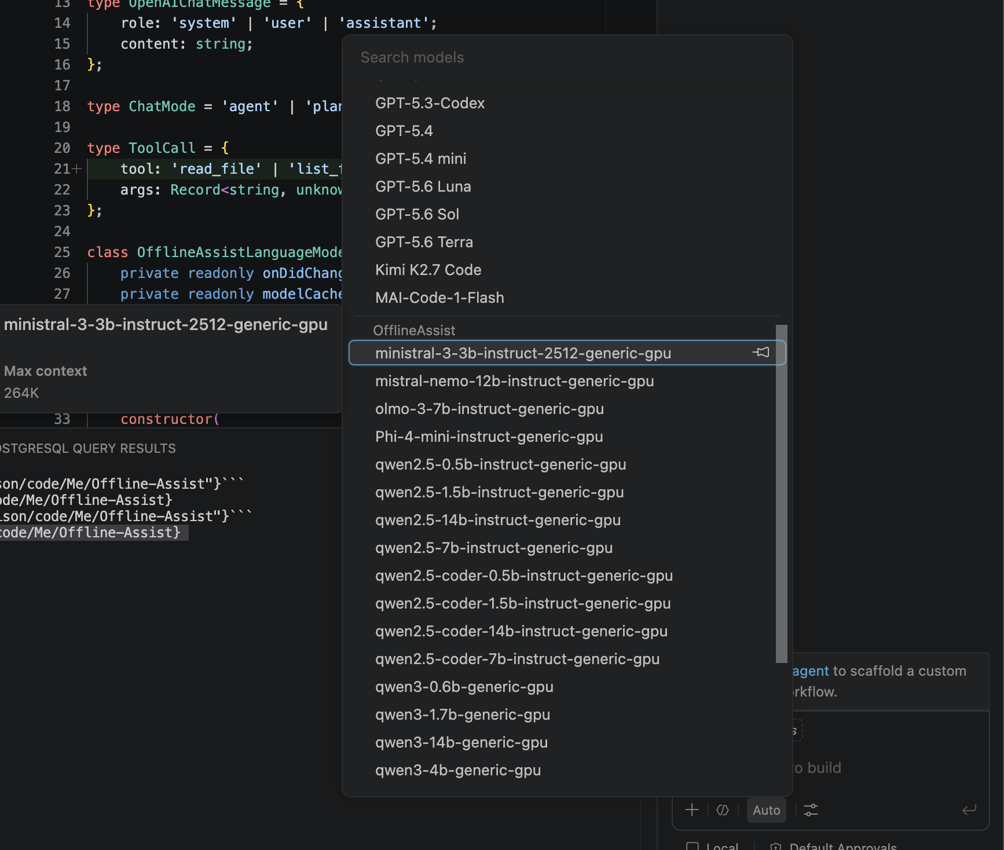Viewport: 1004px width, 850px height.
Task: Click the ToolCall type name on line 20
Action: click(162, 148)
